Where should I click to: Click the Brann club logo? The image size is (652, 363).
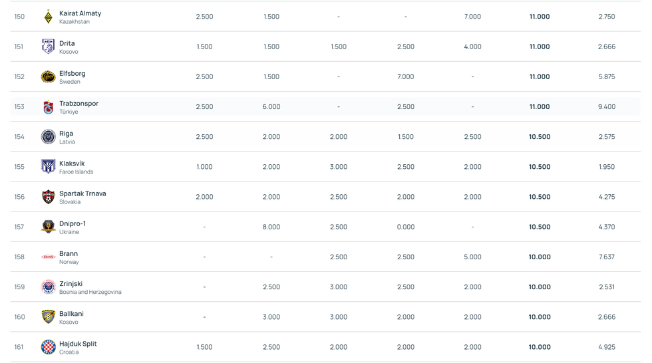click(x=48, y=257)
